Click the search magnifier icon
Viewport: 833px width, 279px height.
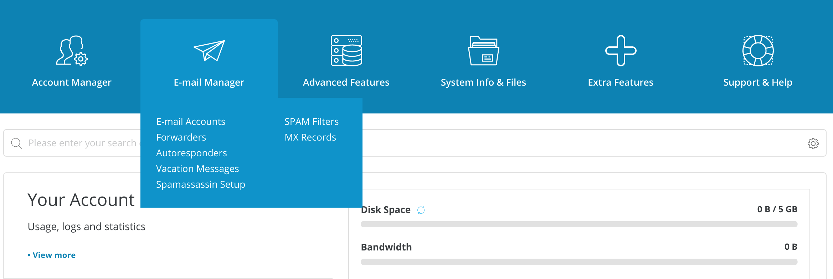[x=16, y=143]
